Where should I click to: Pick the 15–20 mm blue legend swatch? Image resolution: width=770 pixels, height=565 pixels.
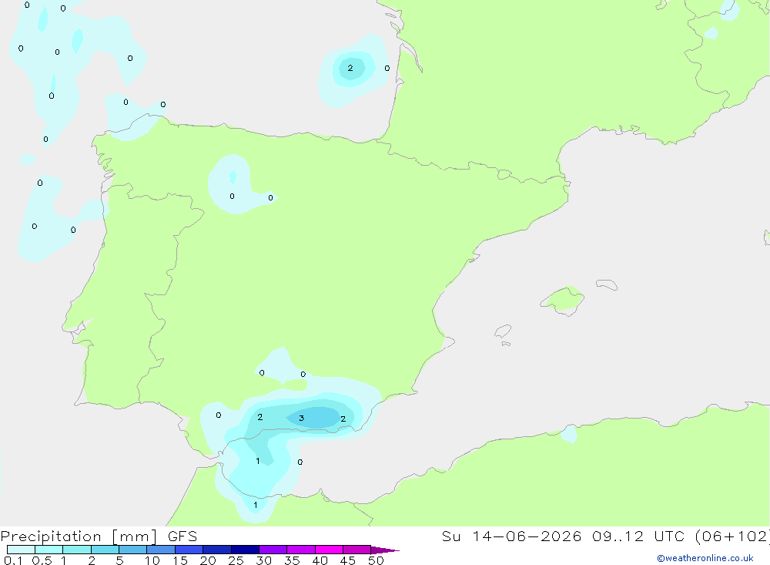point(189,550)
